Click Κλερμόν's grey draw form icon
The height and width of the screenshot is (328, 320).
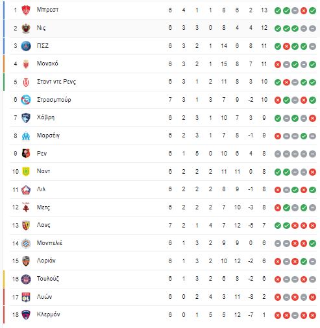click(x=295, y=316)
